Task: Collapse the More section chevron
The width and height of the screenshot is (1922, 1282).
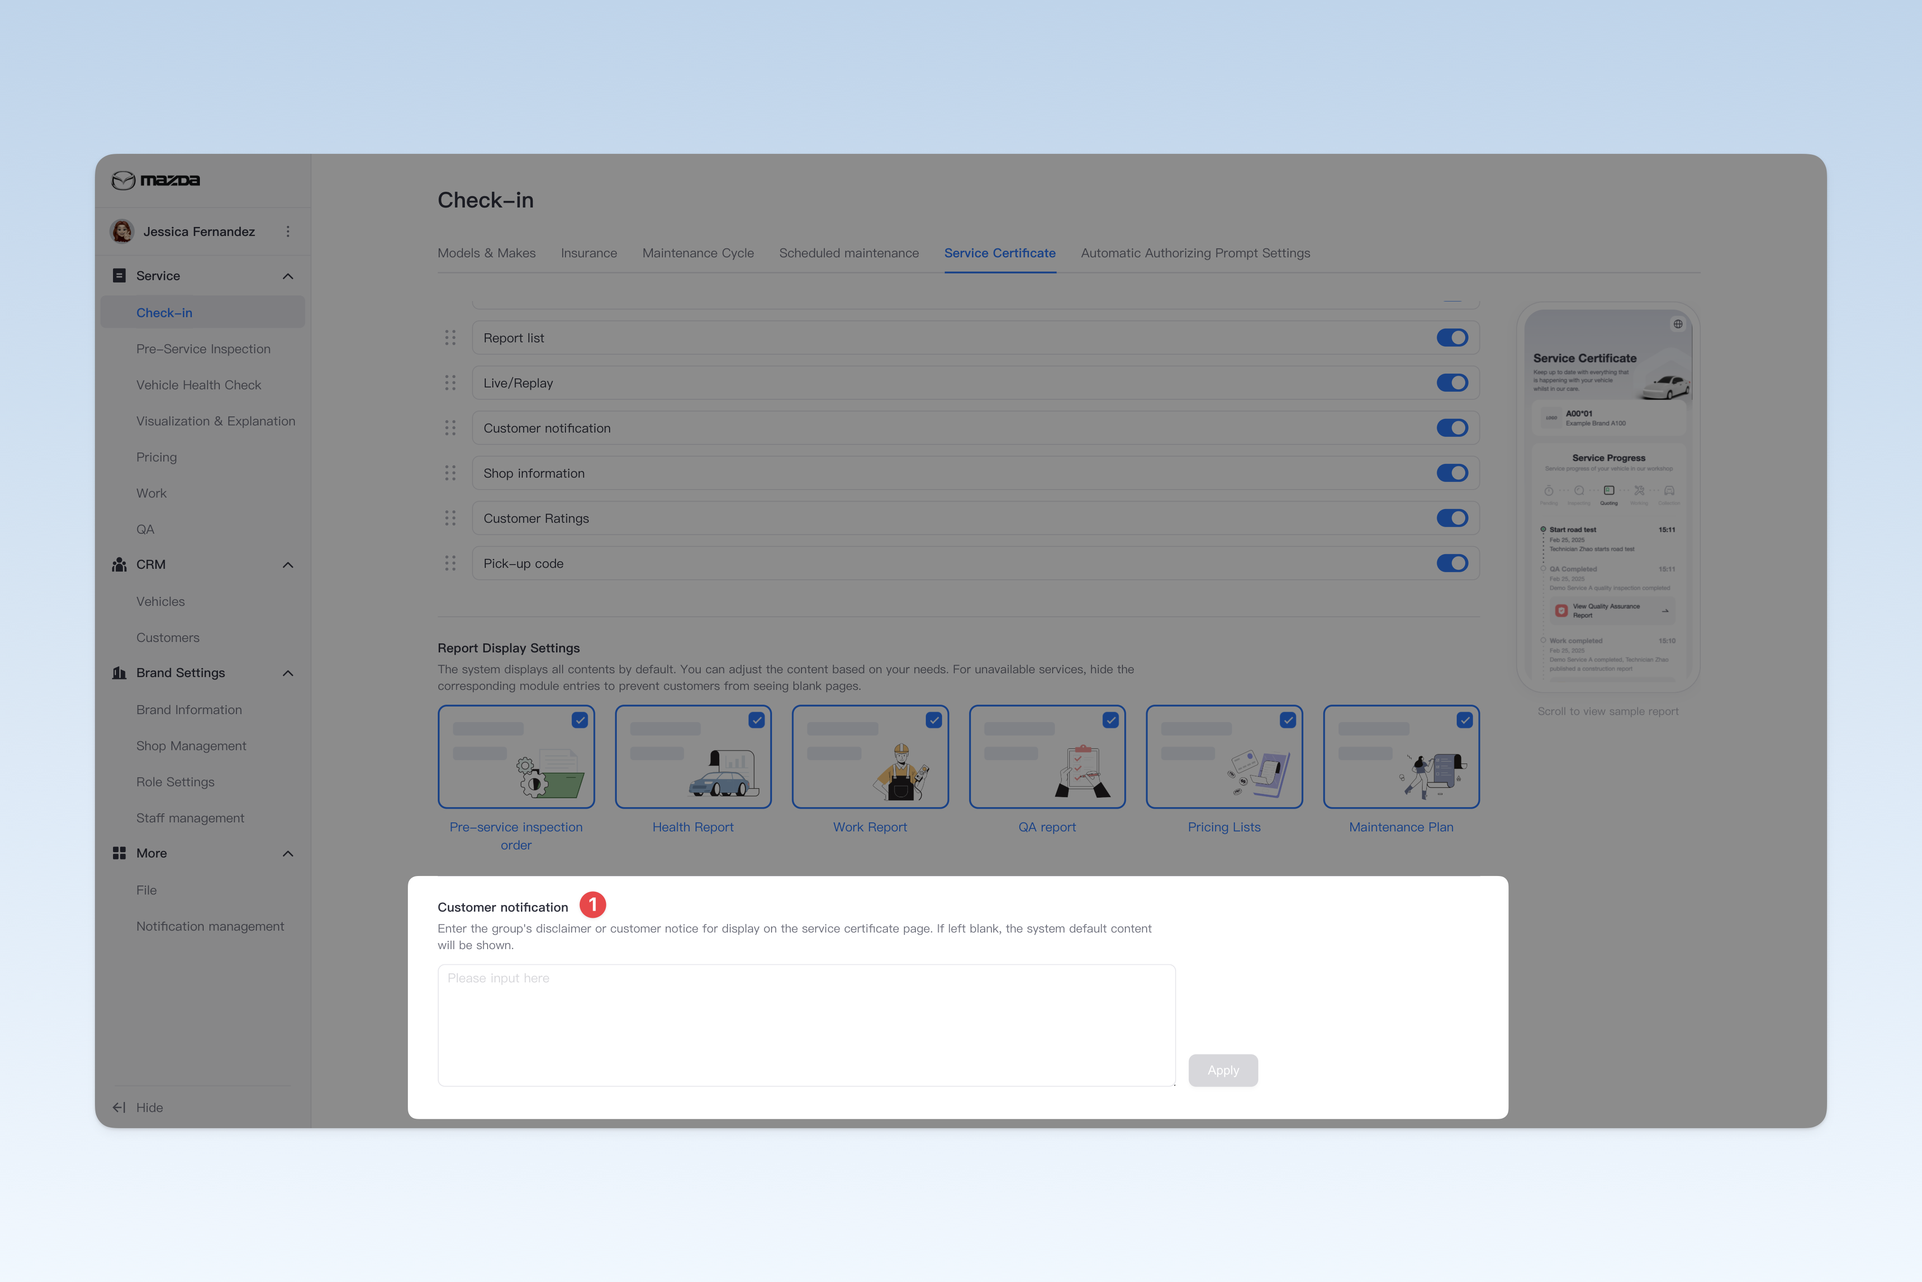Action: coord(288,854)
